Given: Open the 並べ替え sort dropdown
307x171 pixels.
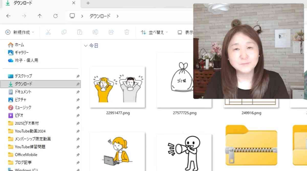Looking at the screenshot, I should 155,32.
